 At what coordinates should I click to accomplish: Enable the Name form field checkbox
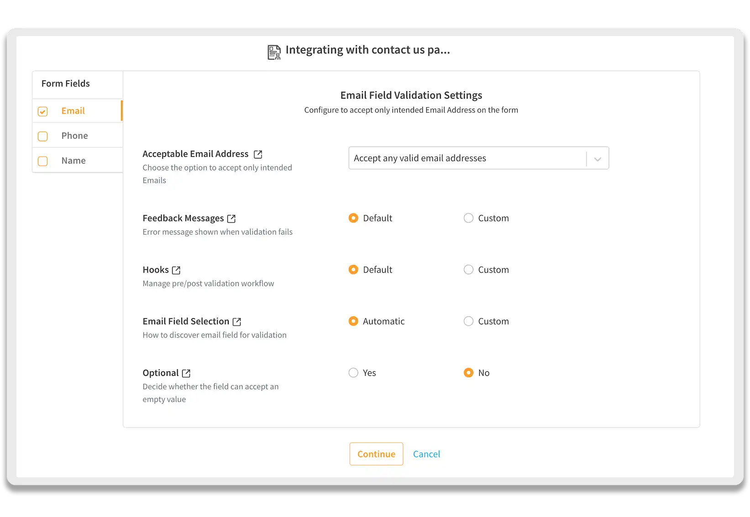click(43, 161)
